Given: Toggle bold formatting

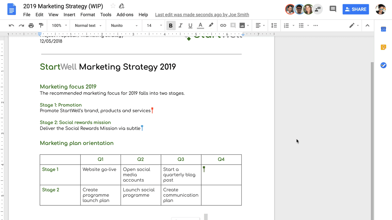Looking at the screenshot, I should point(171,25).
